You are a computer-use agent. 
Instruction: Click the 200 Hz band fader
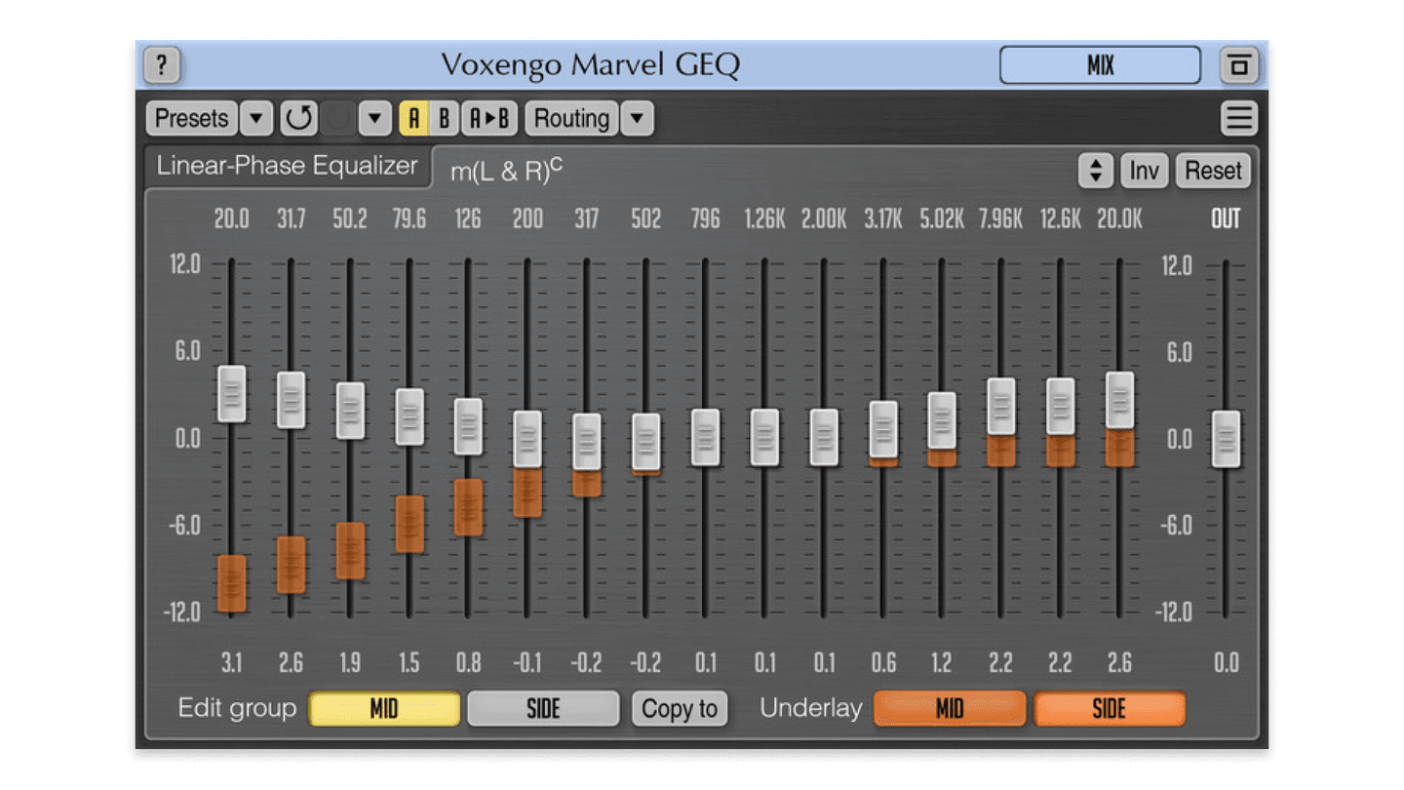click(527, 439)
